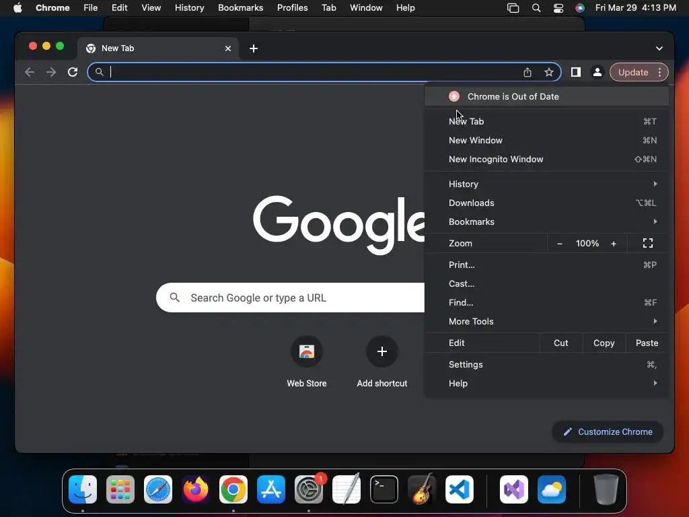Click the Add shortcut plus icon
Viewport: 689px width, 517px height.
click(x=382, y=351)
